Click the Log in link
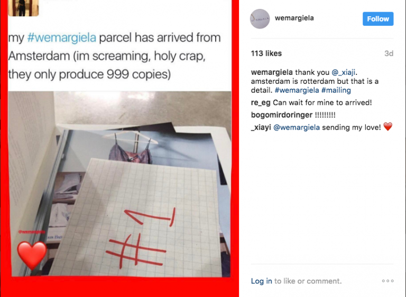Image resolution: width=406 pixels, height=297 pixels. click(x=261, y=281)
